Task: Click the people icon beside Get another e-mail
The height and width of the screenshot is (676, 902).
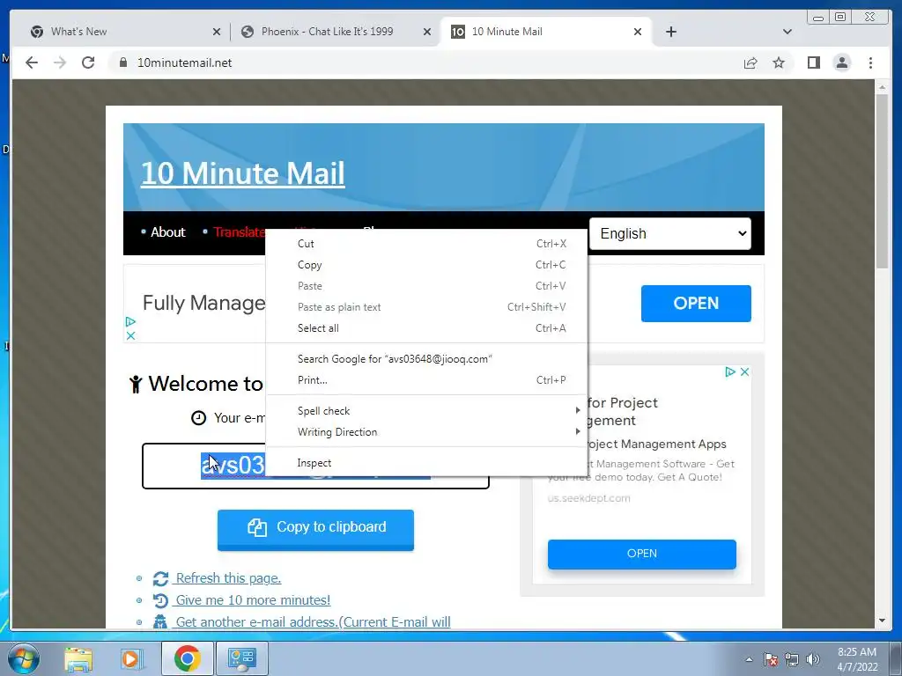Action: pyautogui.click(x=160, y=622)
